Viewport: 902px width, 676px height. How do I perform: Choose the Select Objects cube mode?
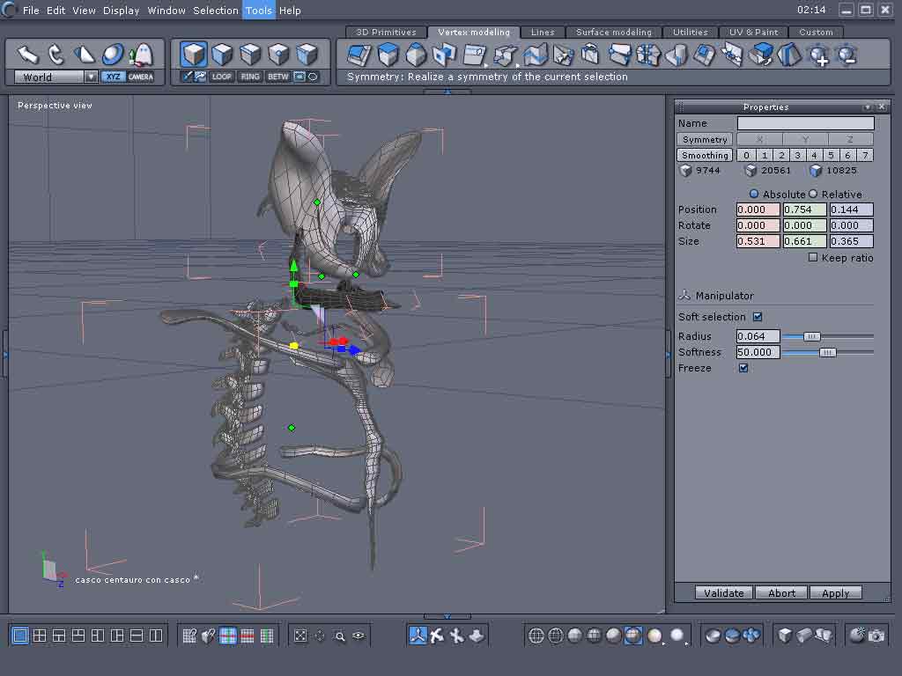coord(193,55)
